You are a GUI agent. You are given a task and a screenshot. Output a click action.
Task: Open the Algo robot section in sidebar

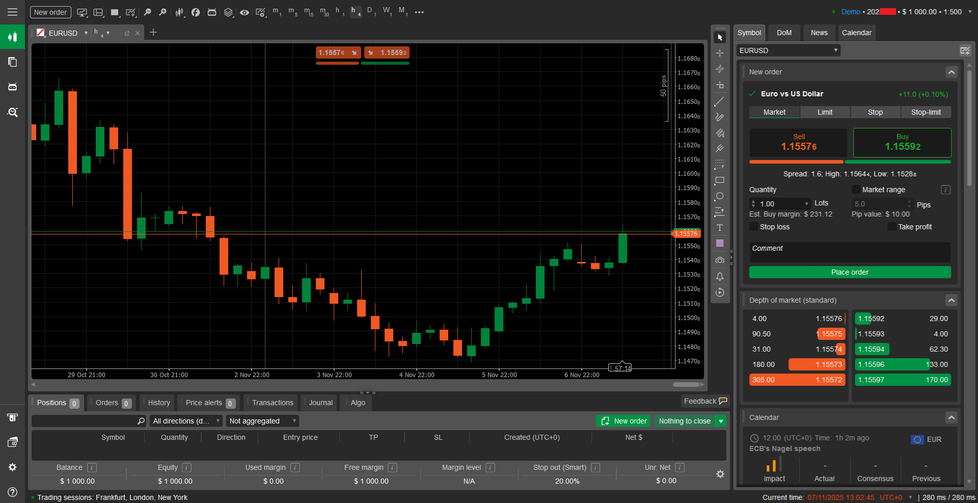click(12, 87)
